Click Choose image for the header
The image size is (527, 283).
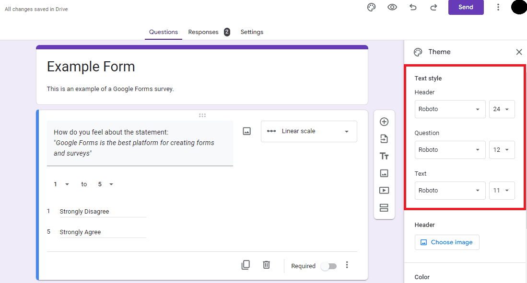[447, 242]
